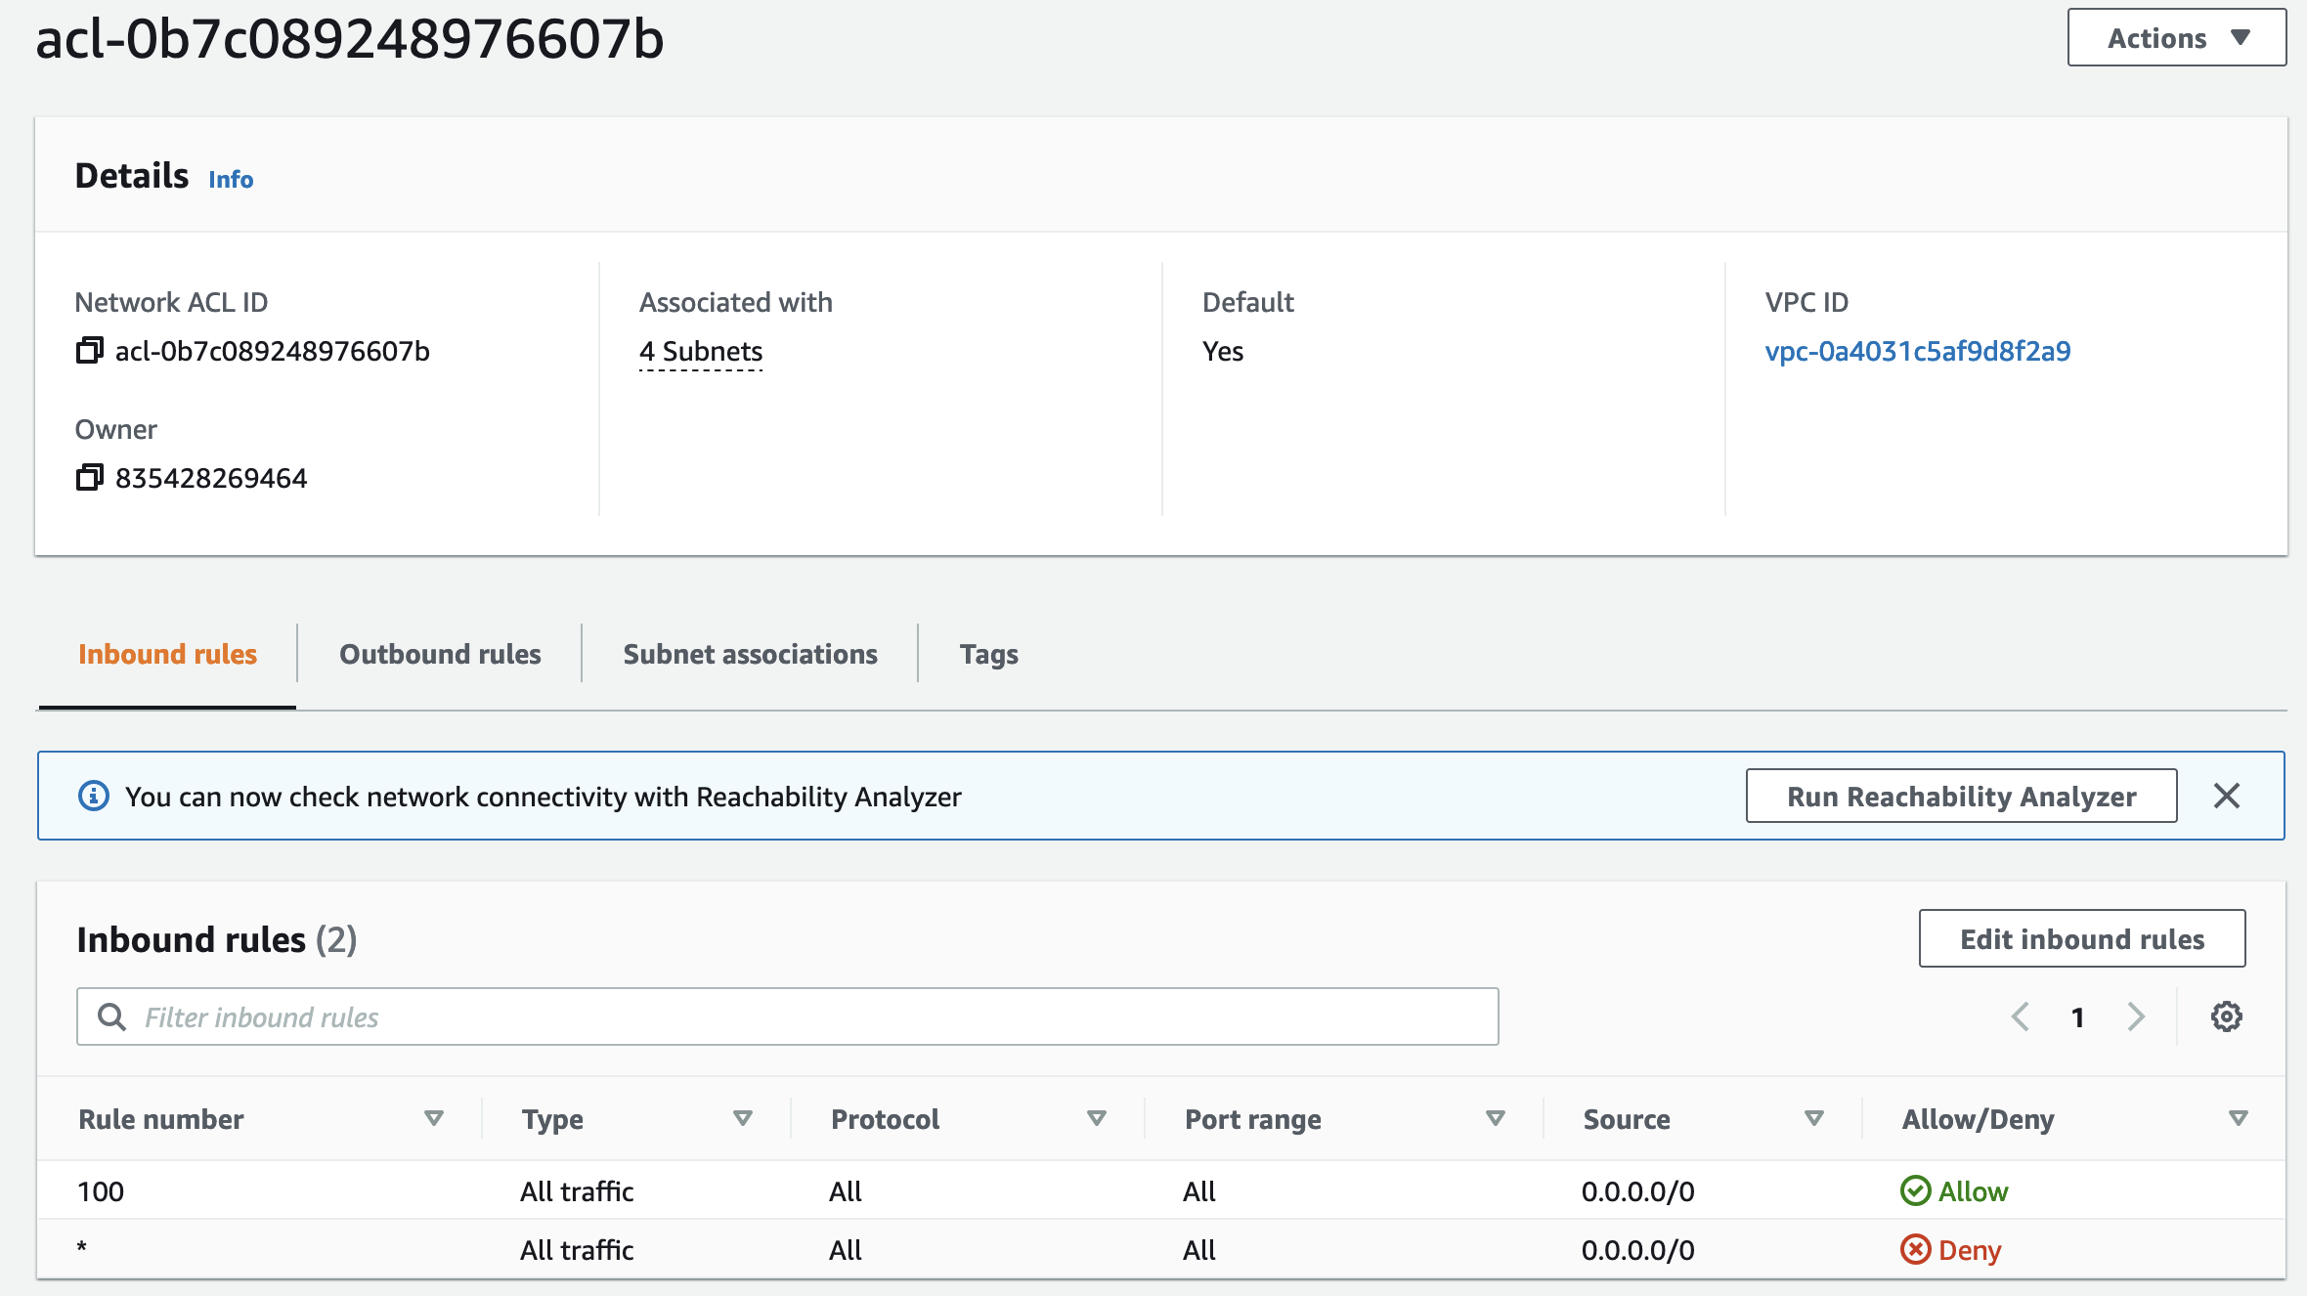The height and width of the screenshot is (1296, 2307).
Task: Copy the Owner account ID icon
Action: [89, 478]
